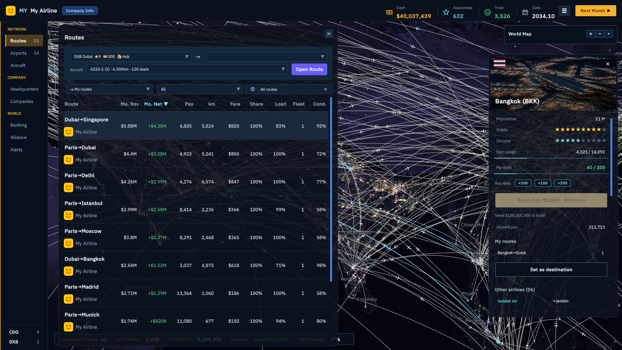Viewport: 622px width, 350px height.
Task: Buy +100 slots
Action: (523, 183)
